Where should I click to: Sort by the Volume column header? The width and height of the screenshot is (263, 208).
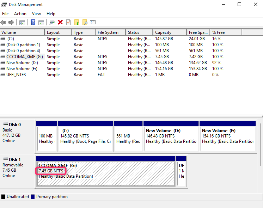click(x=22, y=32)
